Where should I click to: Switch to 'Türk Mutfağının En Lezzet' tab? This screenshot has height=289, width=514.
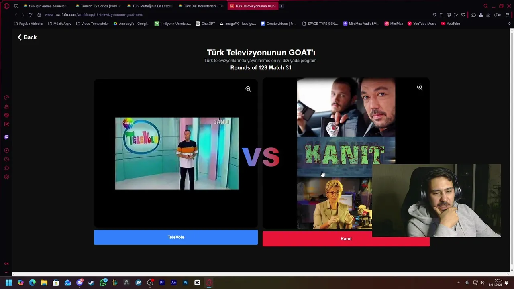coord(149,6)
